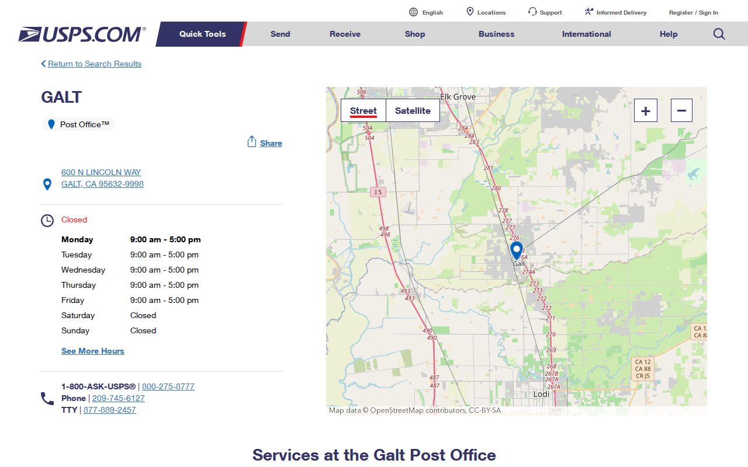748x467 pixels.
Task: Click the USPS.COM logo
Action: (x=82, y=34)
